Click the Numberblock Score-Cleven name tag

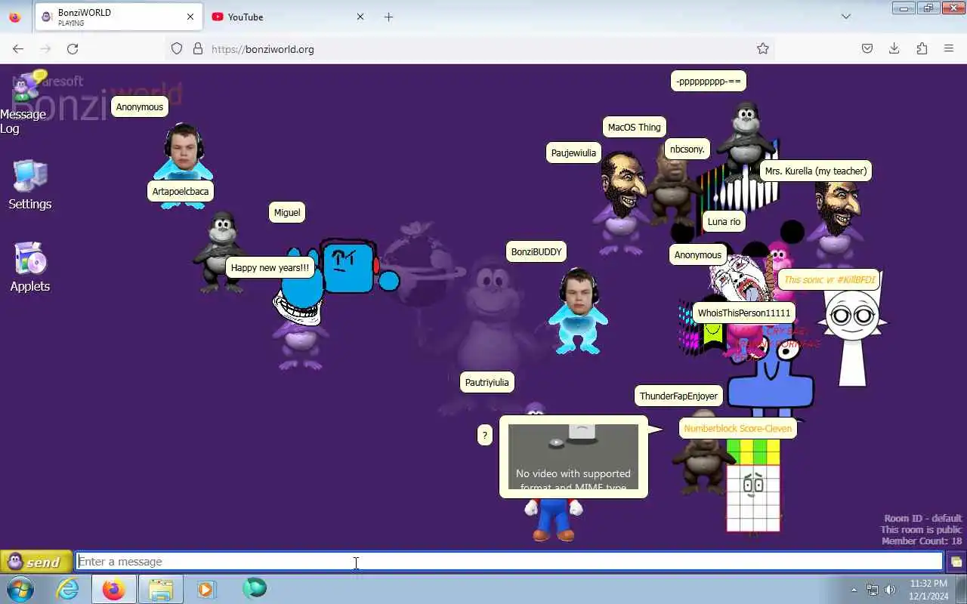point(738,429)
